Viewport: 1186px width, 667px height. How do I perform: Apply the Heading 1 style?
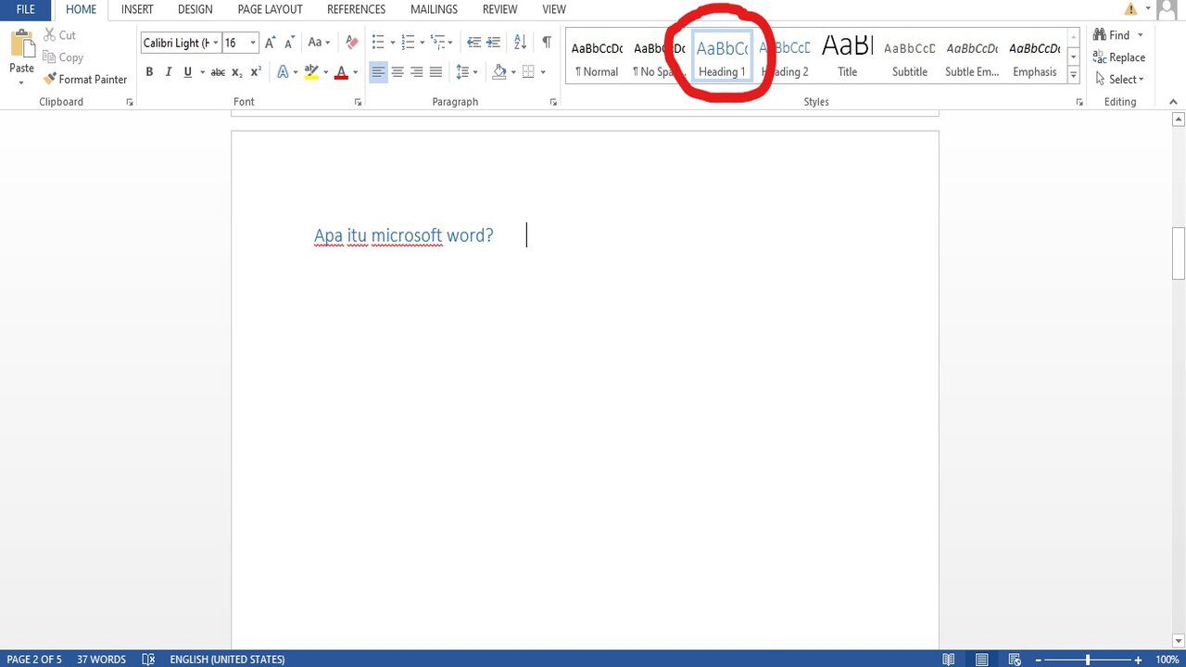(x=722, y=57)
